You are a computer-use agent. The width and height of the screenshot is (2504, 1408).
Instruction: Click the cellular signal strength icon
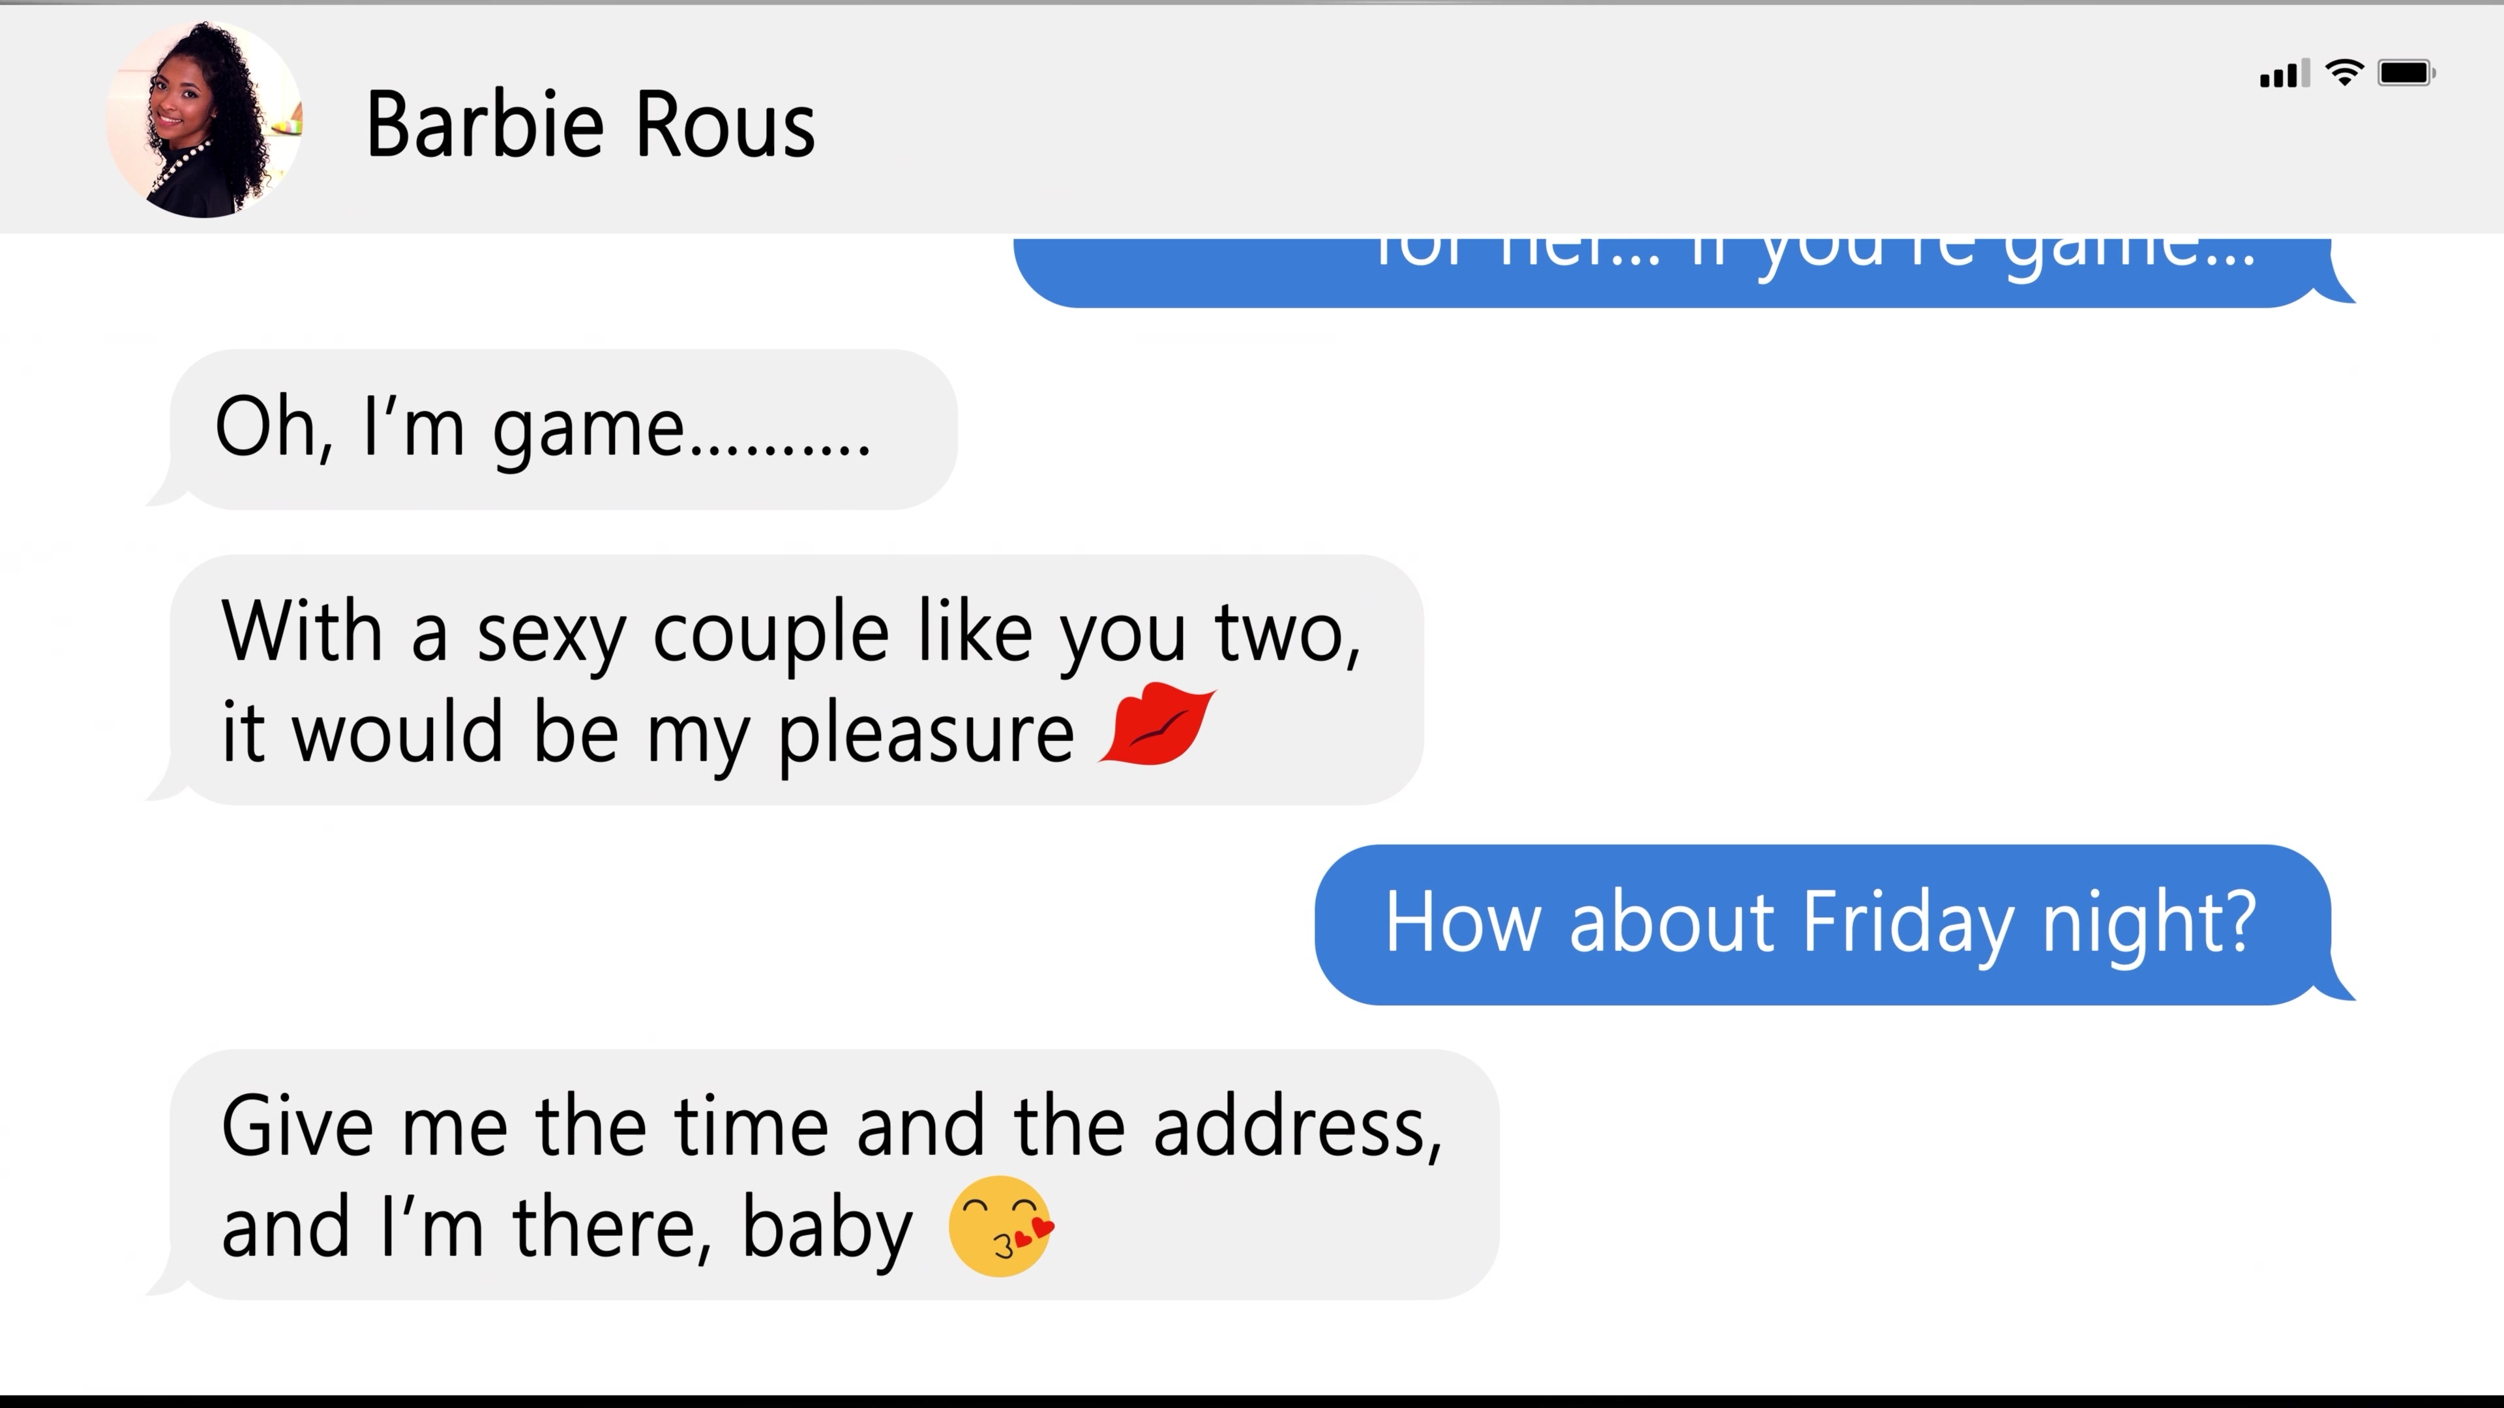point(2282,74)
